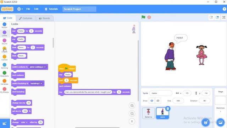Click the sprite x position field

(x=187, y=93)
